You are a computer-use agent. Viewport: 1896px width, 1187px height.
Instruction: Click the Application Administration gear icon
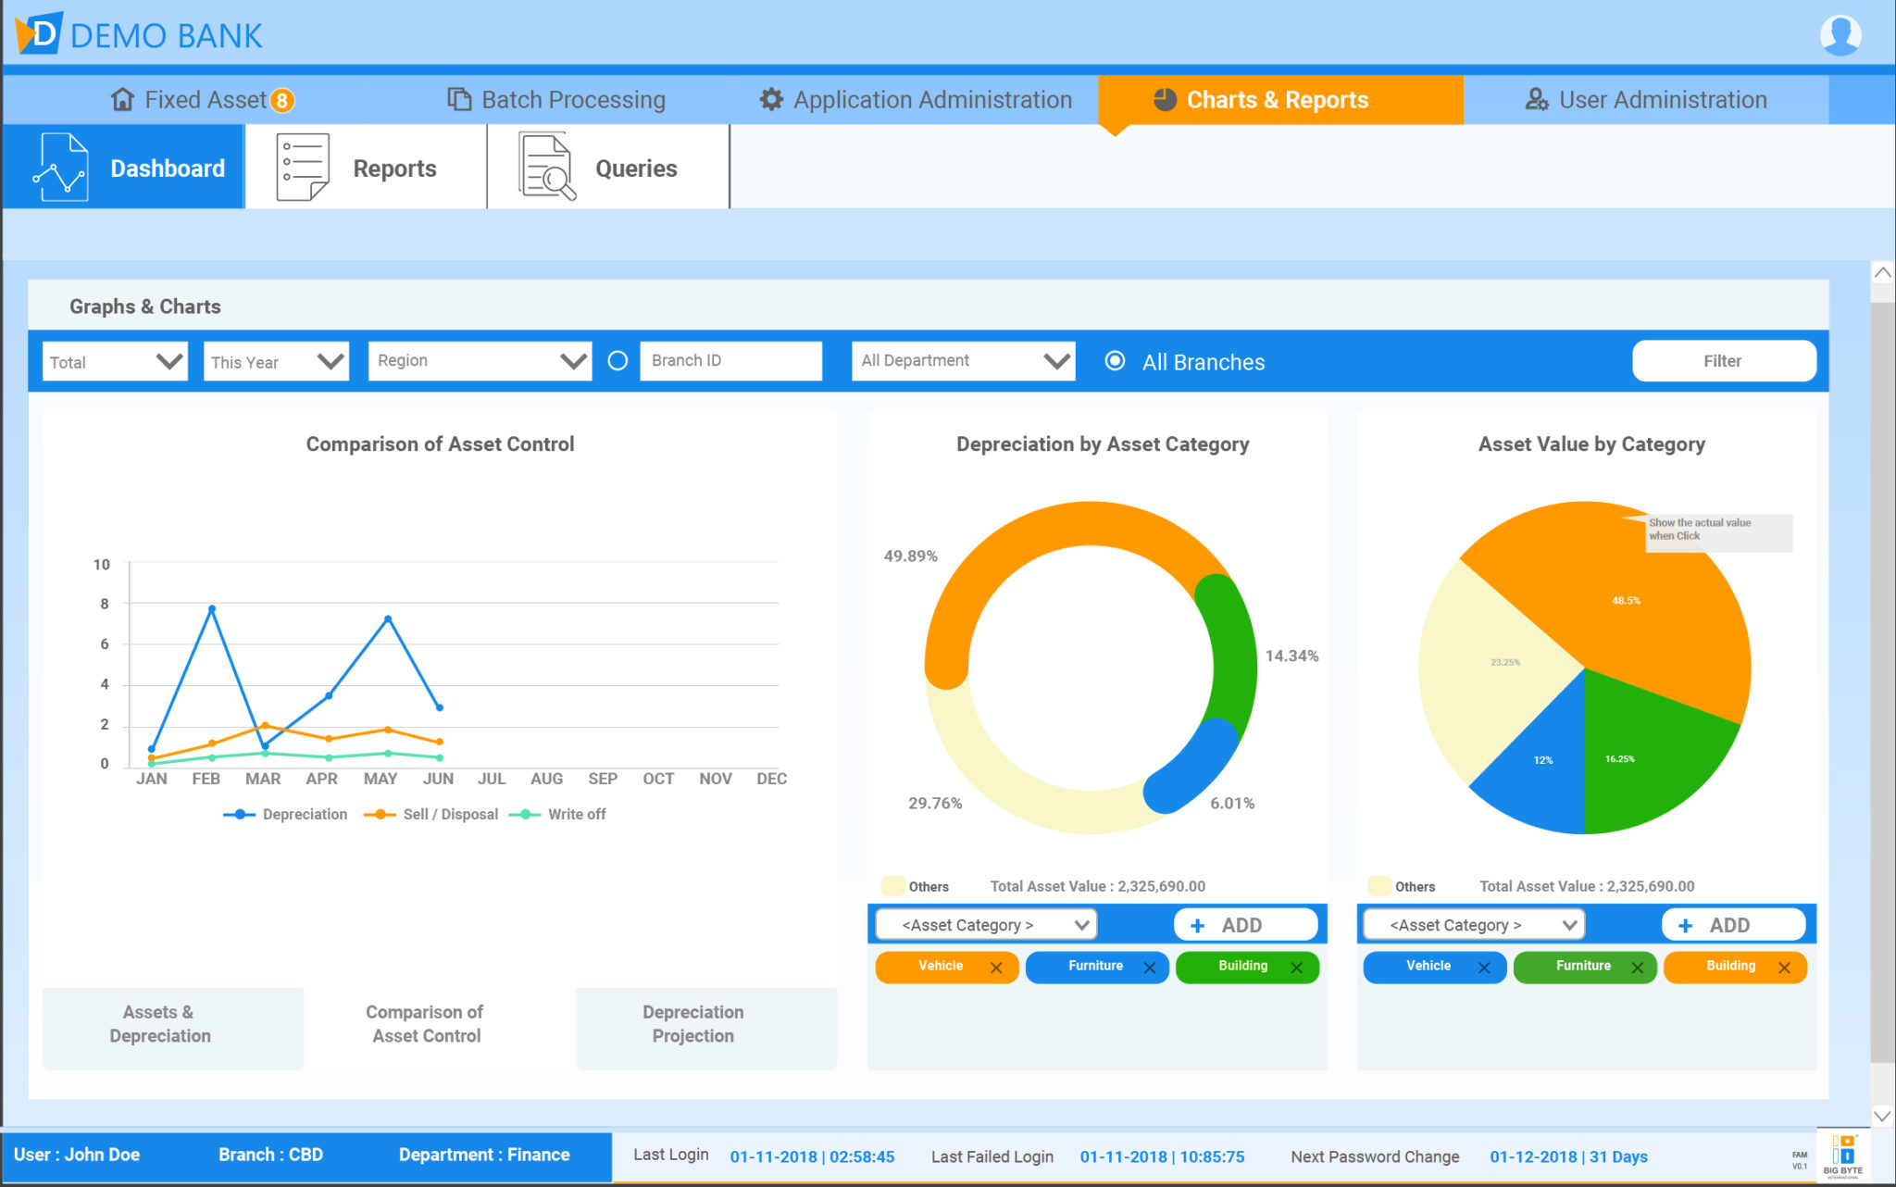[x=771, y=100]
